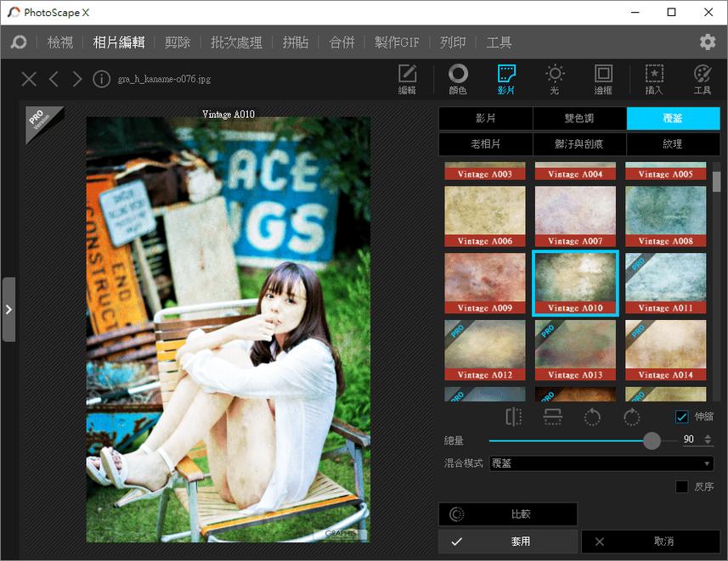Choose the Vintage A014 PRO overlay
This screenshot has width=728, height=561.
666,350
